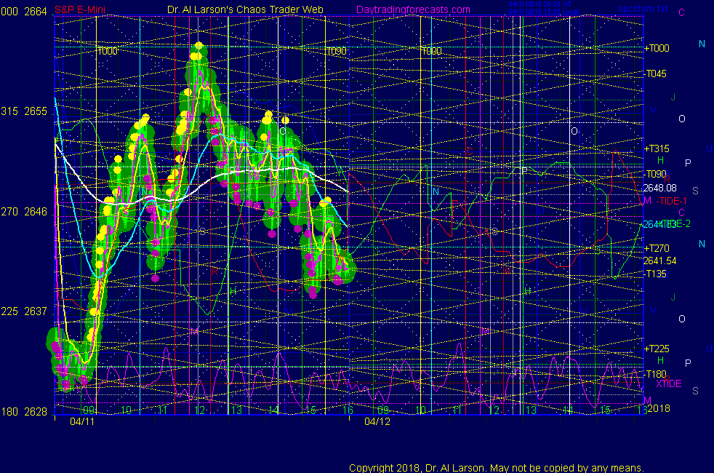Click the "+T225" level label

[657, 349]
